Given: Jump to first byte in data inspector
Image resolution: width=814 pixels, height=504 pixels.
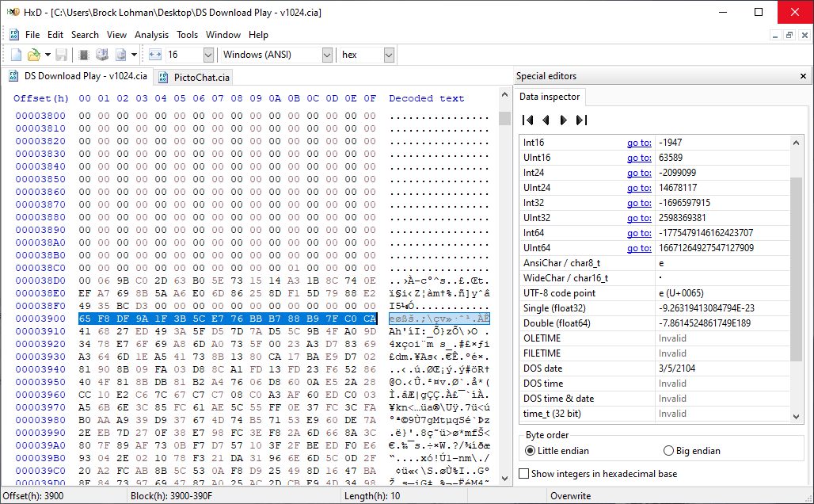Looking at the screenshot, I should coord(528,120).
